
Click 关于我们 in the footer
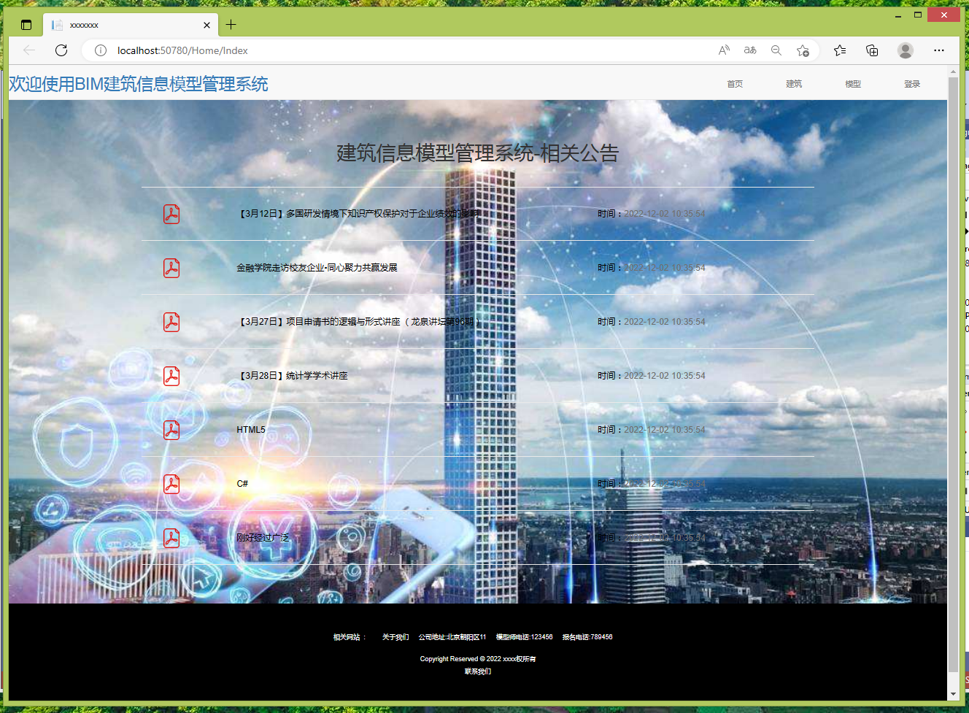tap(395, 637)
